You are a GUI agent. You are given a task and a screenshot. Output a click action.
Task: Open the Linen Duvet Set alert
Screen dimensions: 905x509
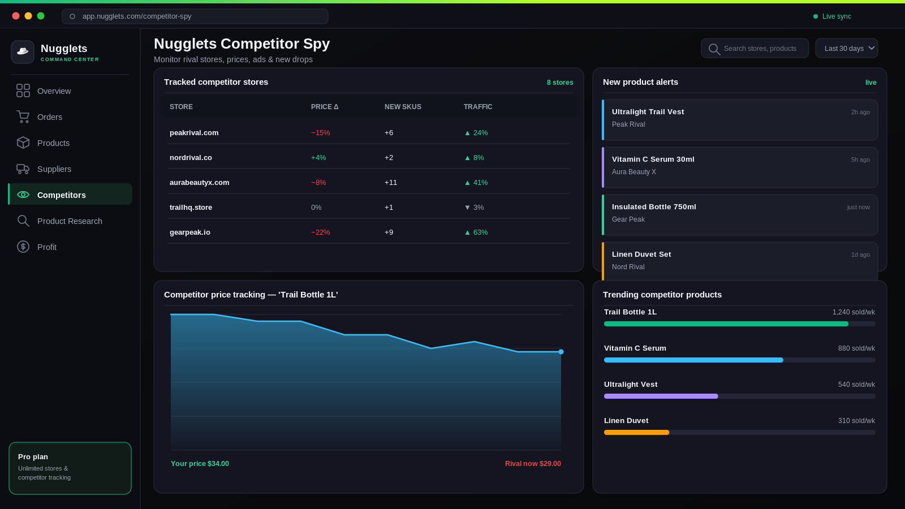(x=740, y=261)
